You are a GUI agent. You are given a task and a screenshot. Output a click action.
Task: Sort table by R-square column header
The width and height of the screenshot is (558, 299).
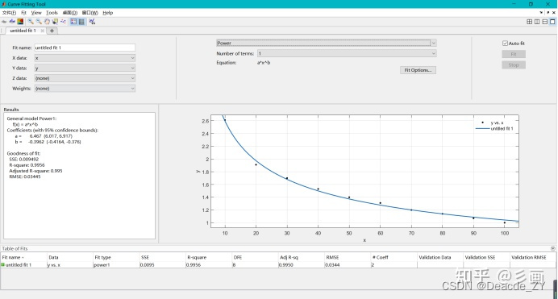point(209,257)
